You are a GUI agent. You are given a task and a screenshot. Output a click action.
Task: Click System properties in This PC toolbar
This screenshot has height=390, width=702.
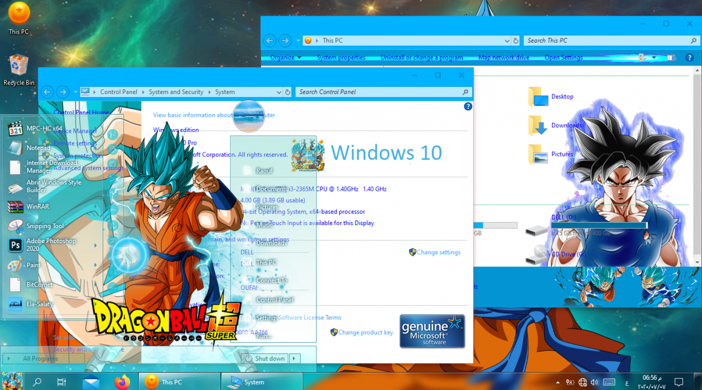pos(341,58)
